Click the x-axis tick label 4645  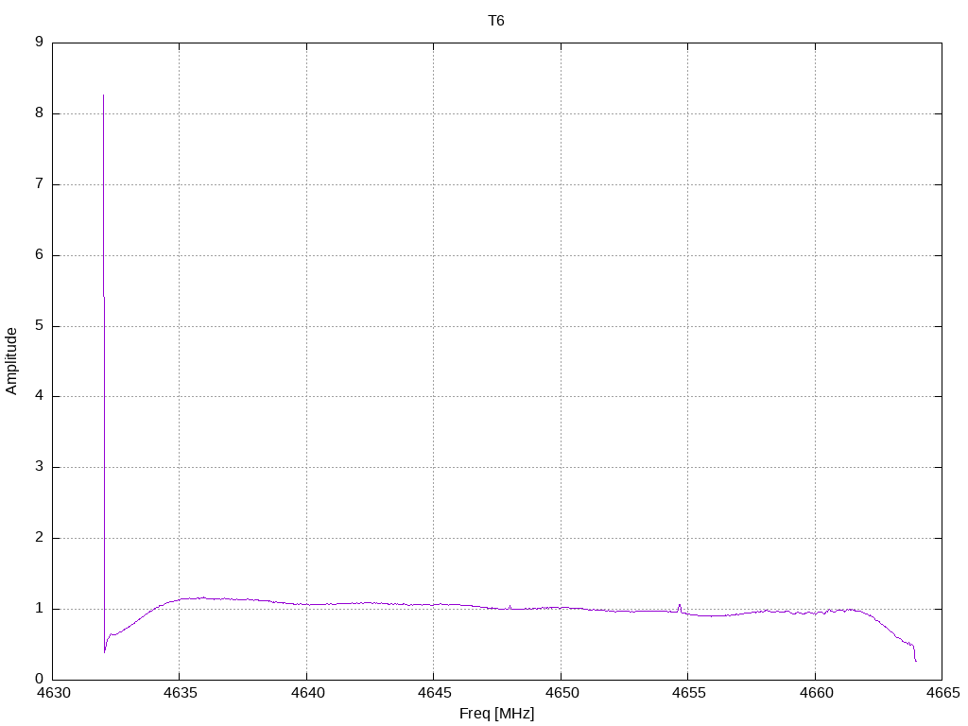coord(434,693)
